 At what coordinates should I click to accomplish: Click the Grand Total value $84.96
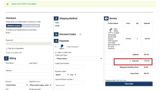tap(146, 73)
